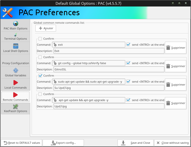Click the Exit description field

(x=109, y=51)
